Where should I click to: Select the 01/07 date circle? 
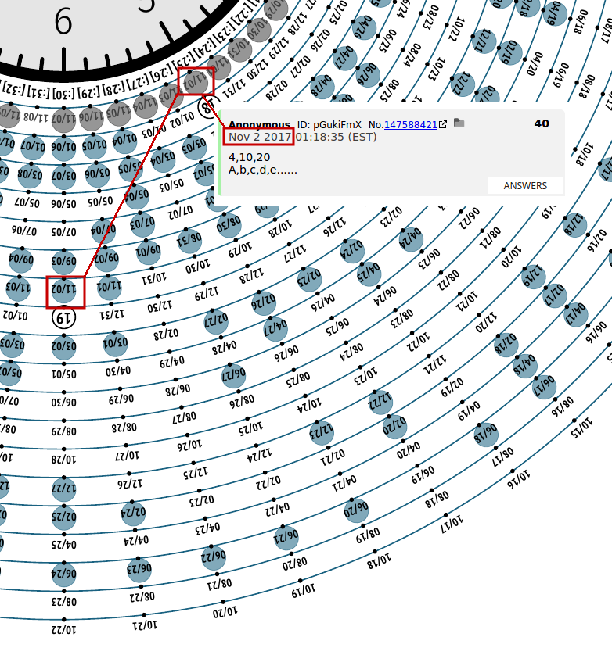tap(33, 147)
